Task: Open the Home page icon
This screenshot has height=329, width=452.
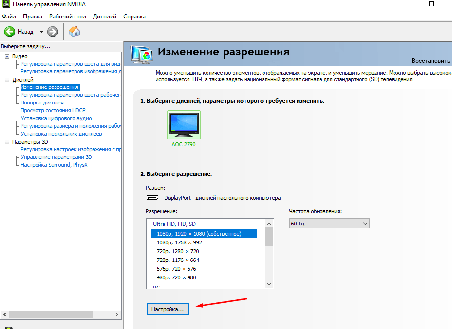Action: [75, 32]
